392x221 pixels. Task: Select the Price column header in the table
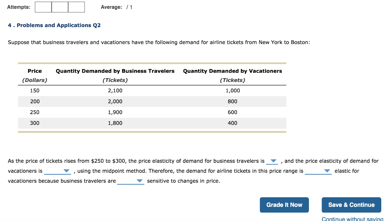click(34, 71)
